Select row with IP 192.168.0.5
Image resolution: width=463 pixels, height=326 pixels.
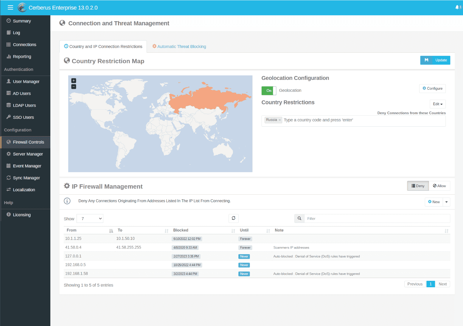tap(257, 265)
